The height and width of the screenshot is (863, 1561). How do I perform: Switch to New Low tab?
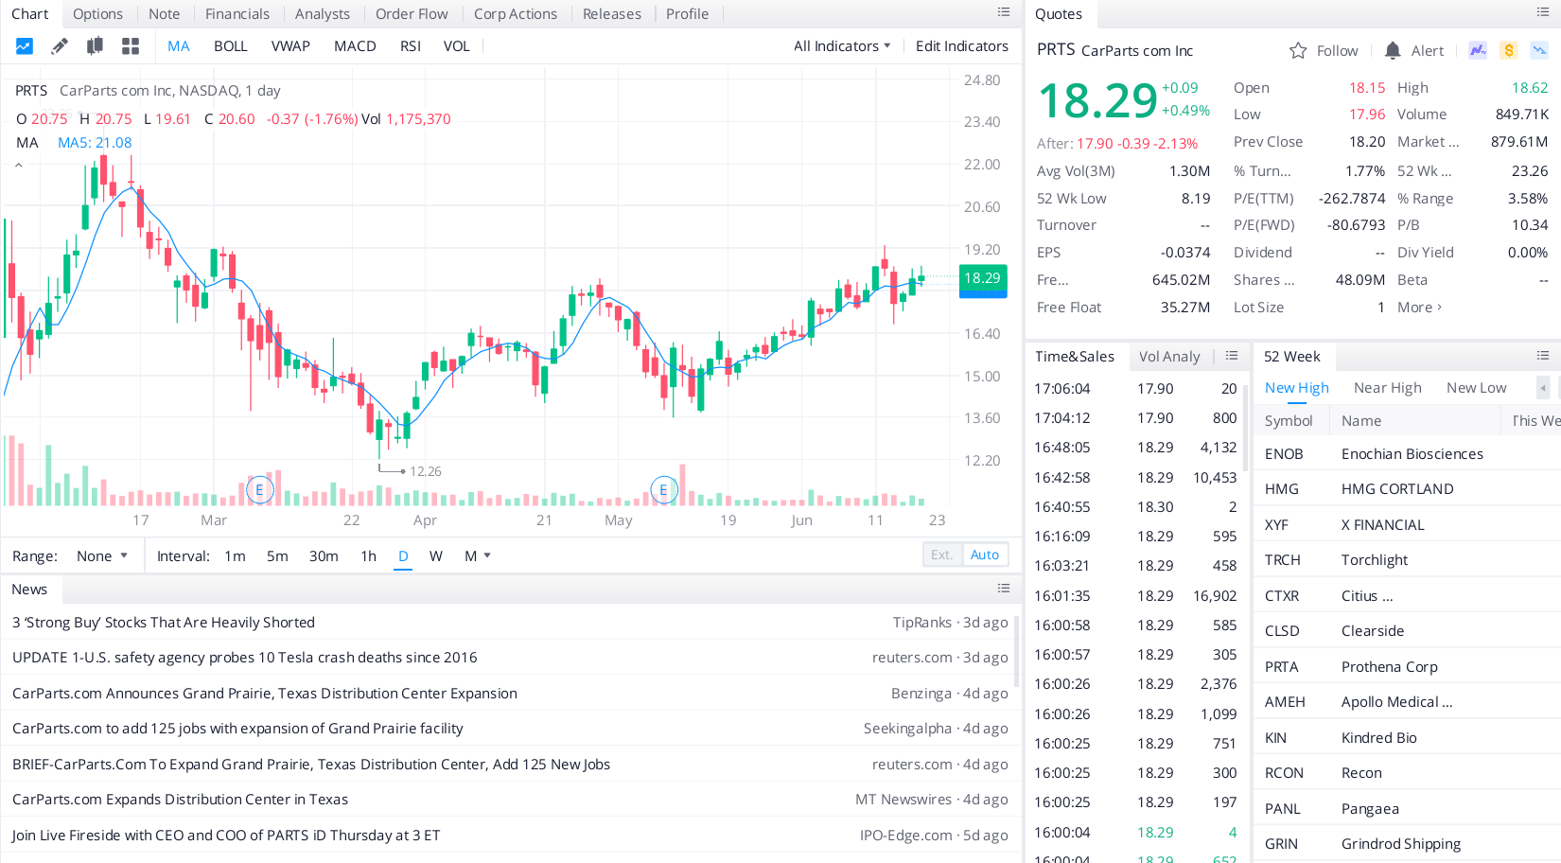1477,388
